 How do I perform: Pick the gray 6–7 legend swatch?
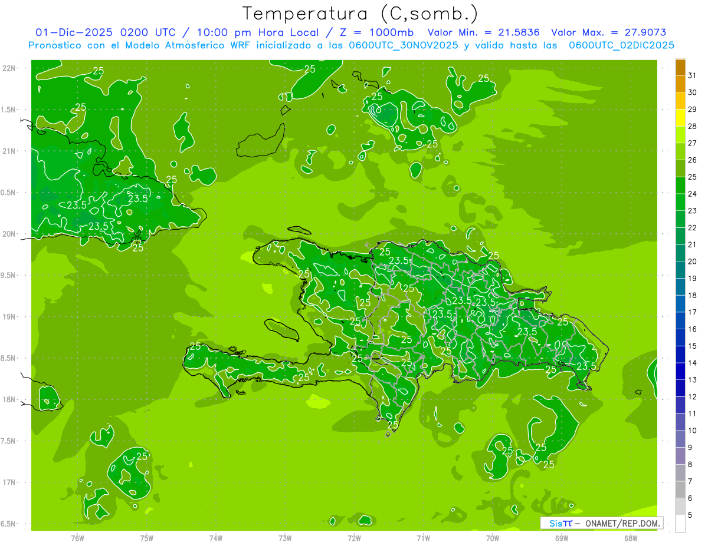pos(680,489)
